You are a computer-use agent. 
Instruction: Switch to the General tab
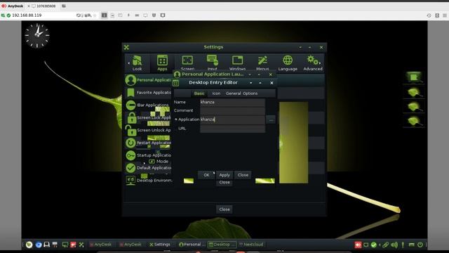tap(233, 93)
